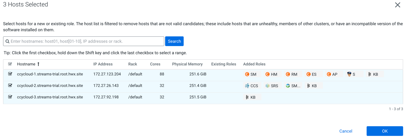
Task: Click the AP role icon on ccycloud-1
Action: click(x=329, y=74)
